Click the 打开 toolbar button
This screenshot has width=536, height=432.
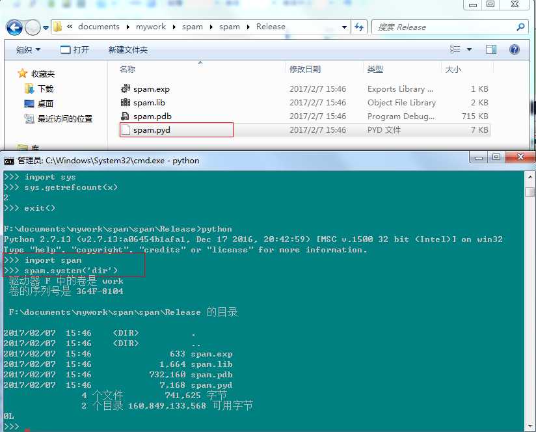(x=75, y=50)
